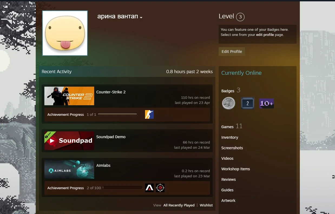Viewport: 335px width, 214px height.
Task: Click '0.2 hrs on record' text
Action: point(196,171)
